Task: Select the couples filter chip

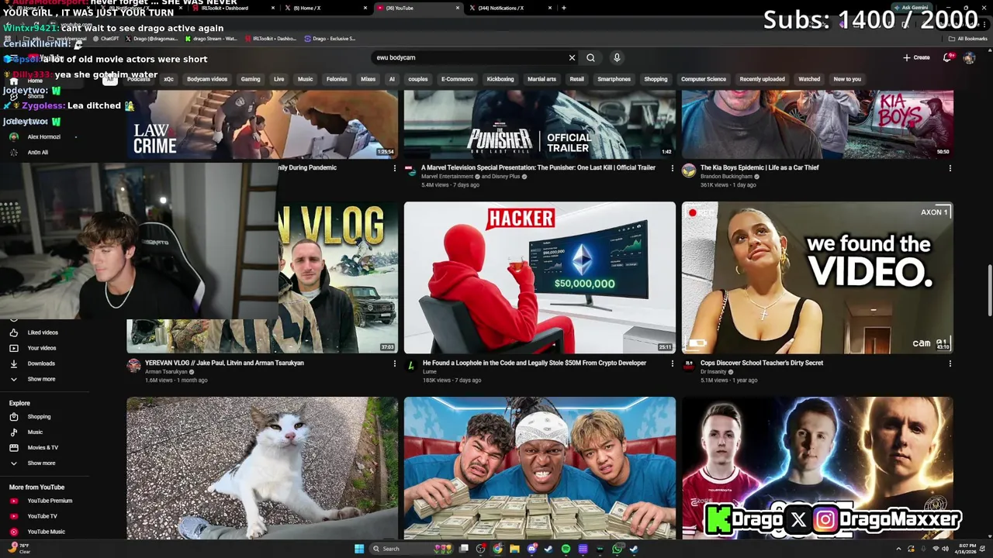Action: pos(418,79)
